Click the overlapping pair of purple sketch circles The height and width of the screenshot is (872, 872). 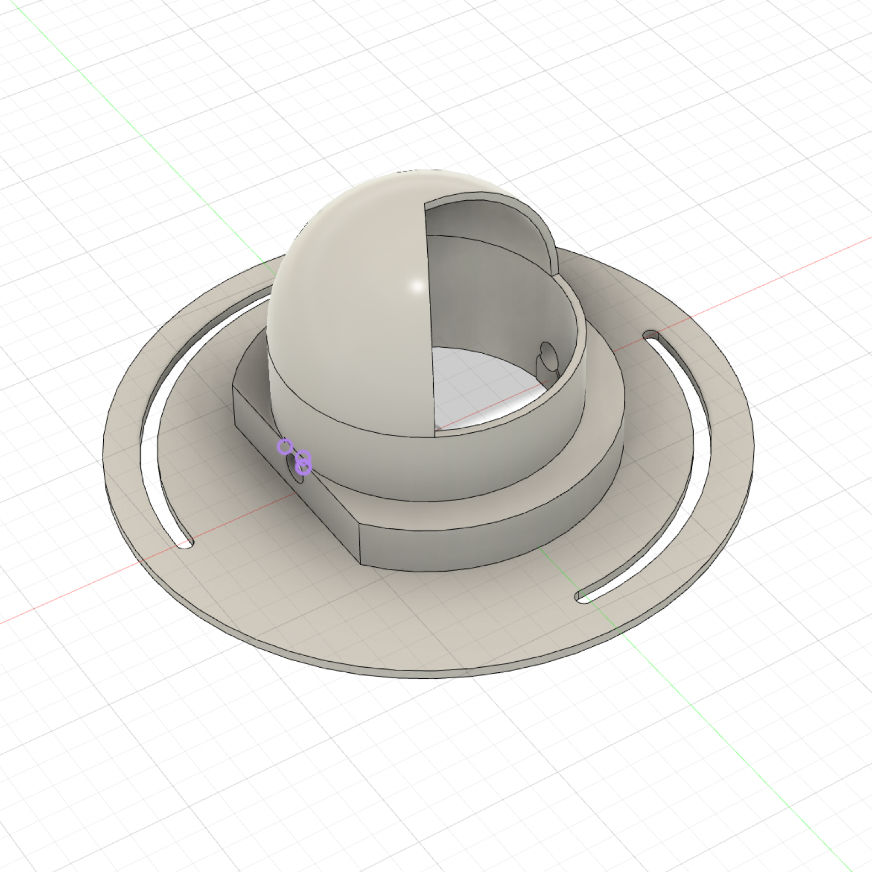(303, 462)
